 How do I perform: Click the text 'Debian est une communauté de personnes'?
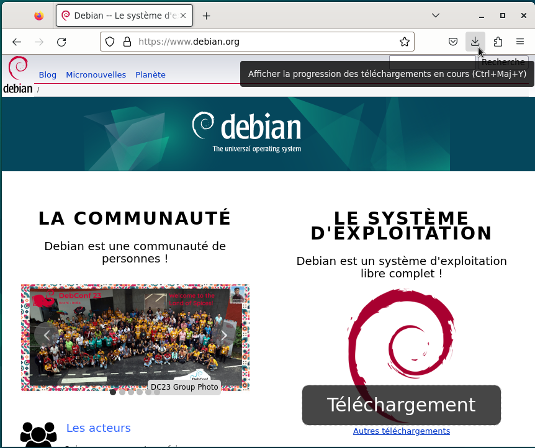(x=135, y=253)
